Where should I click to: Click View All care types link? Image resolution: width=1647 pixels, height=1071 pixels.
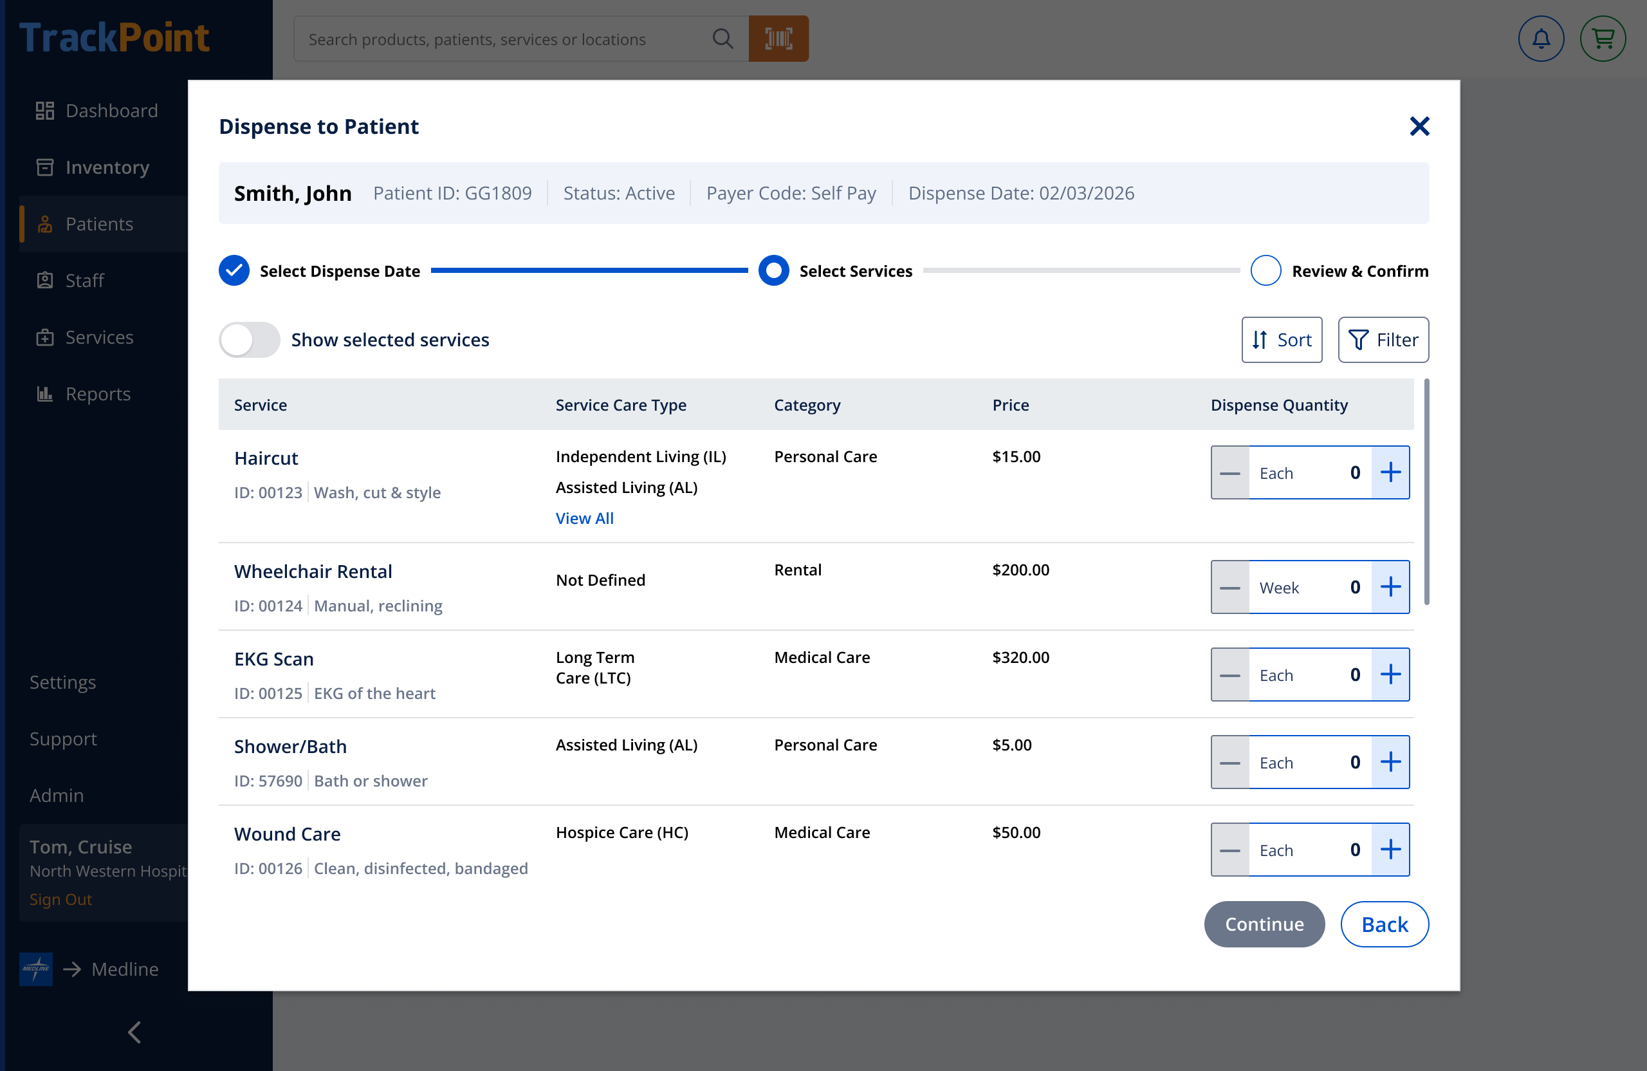[585, 519]
